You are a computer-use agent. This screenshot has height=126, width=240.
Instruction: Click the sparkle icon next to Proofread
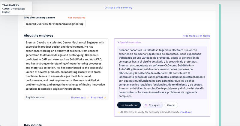click(105, 98)
